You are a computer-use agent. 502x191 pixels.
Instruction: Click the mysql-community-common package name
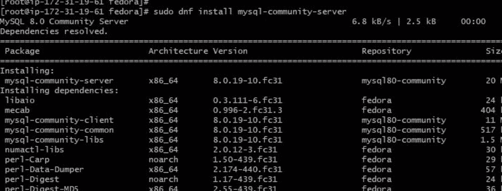point(59,130)
